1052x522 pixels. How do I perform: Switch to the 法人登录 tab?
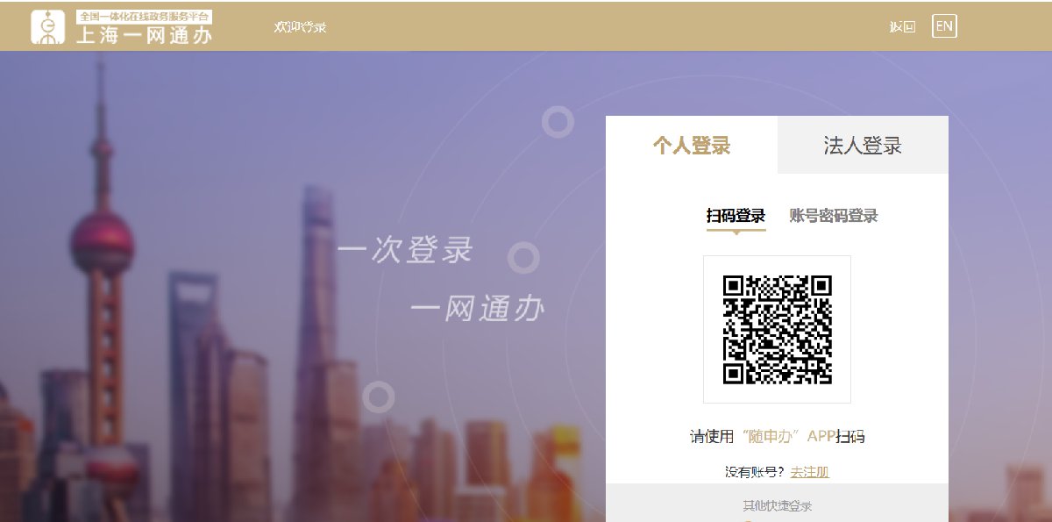[863, 145]
